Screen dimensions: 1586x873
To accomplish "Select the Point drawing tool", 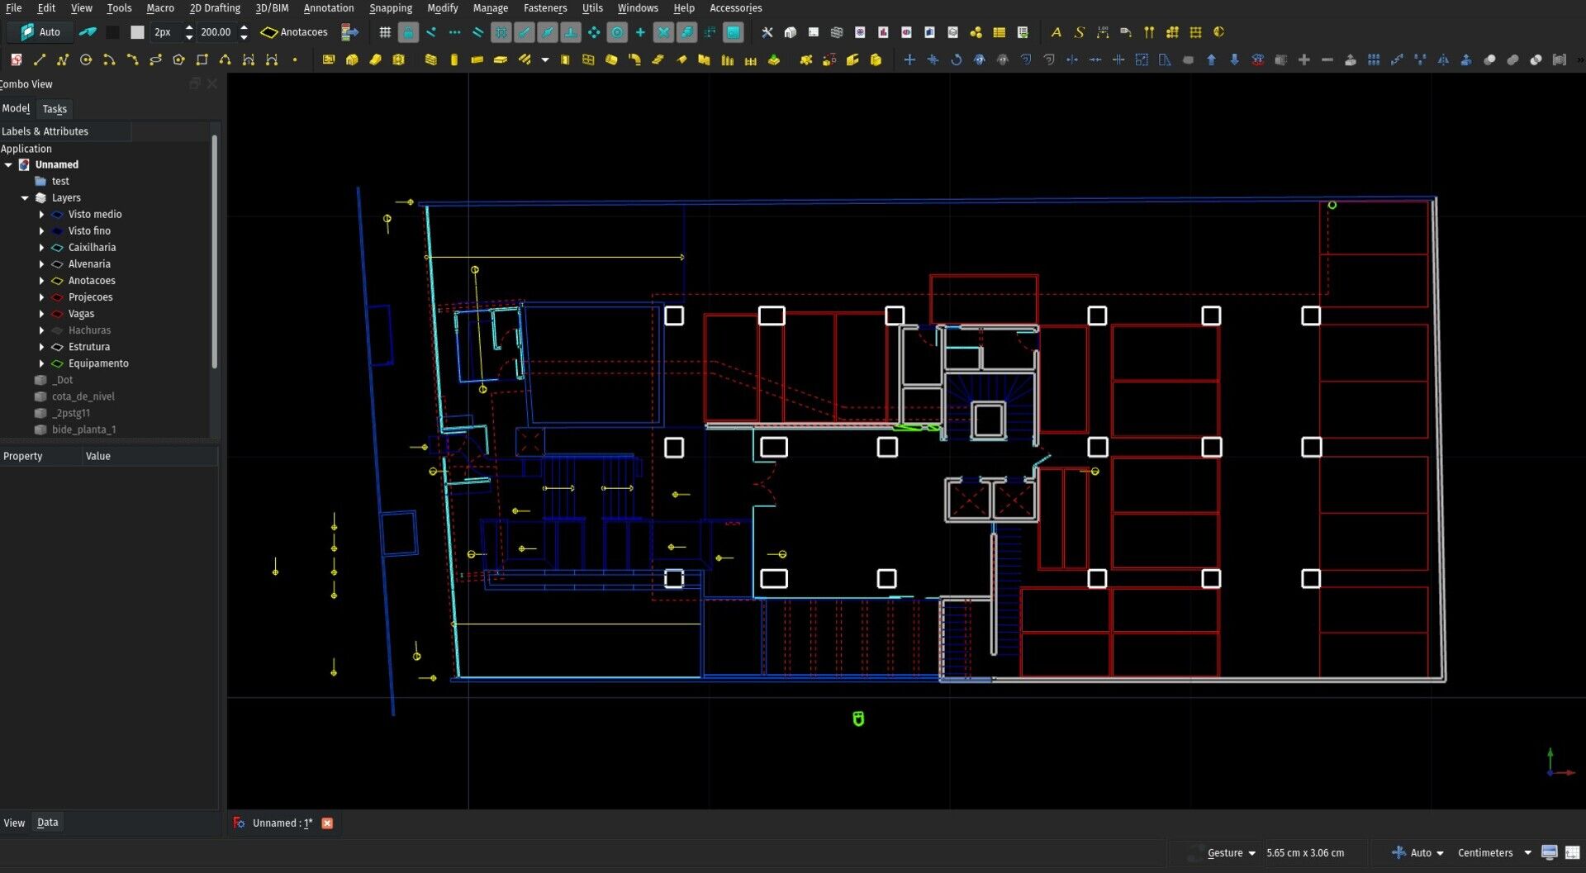I will coord(295,59).
